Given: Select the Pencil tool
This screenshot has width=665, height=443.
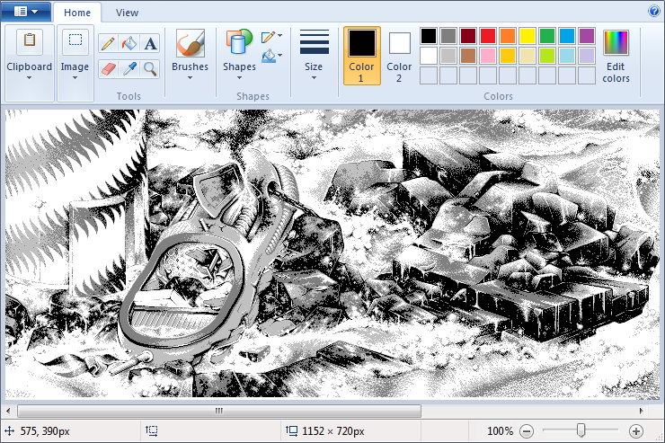Looking at the screenshot, I should 107,43.
